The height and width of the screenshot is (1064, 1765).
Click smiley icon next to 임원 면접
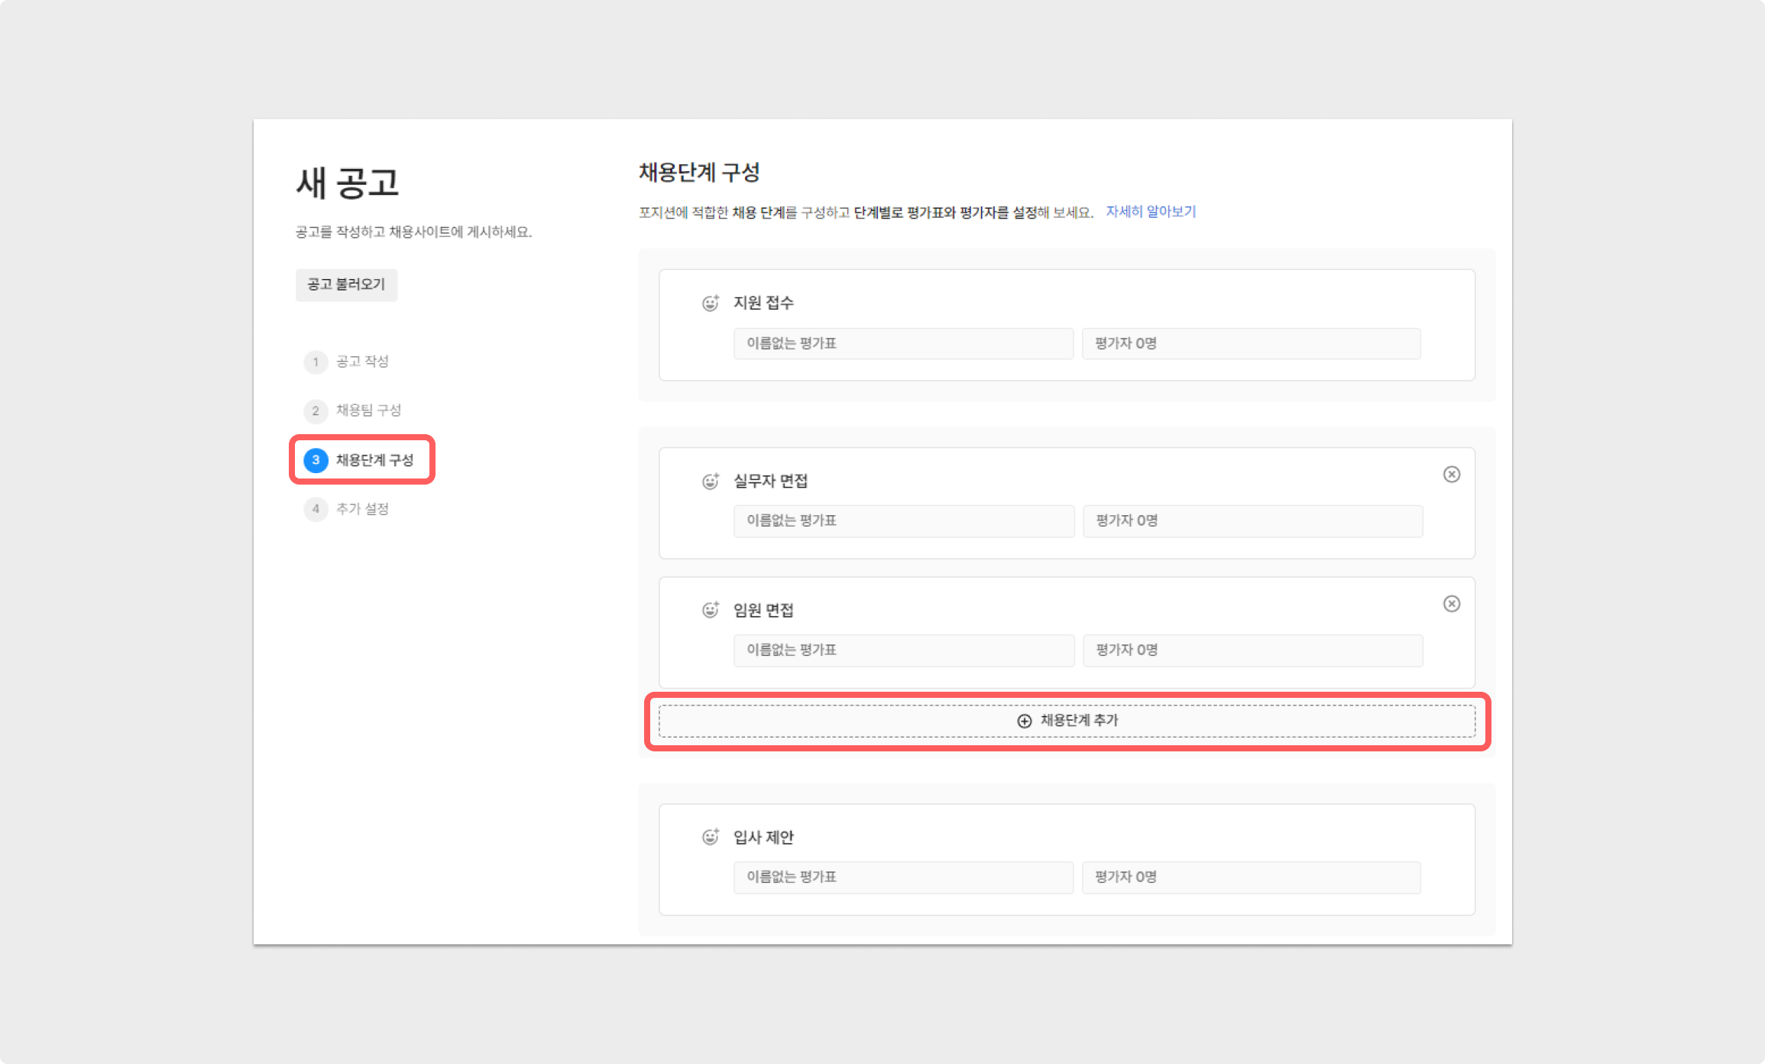[x=710, y=610]
